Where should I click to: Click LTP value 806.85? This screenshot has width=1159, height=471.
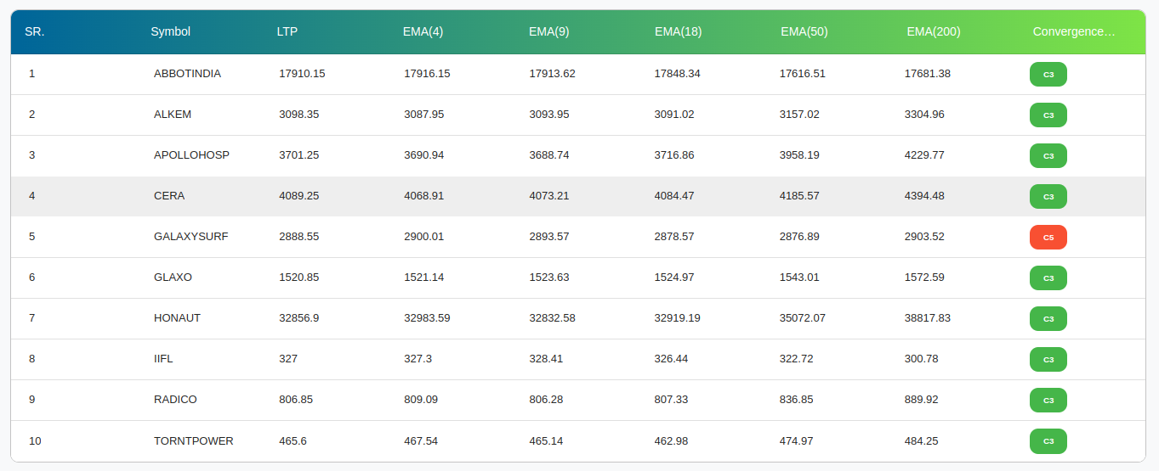pyautogui.click(x=296, y=400)
